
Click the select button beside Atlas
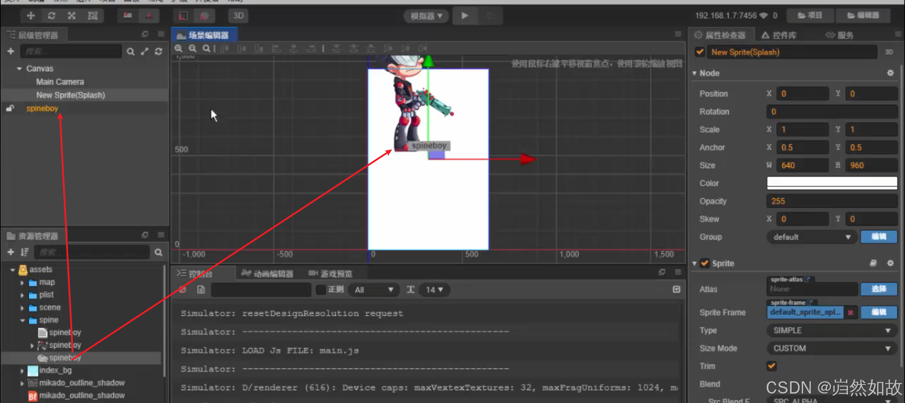point(879,289)
